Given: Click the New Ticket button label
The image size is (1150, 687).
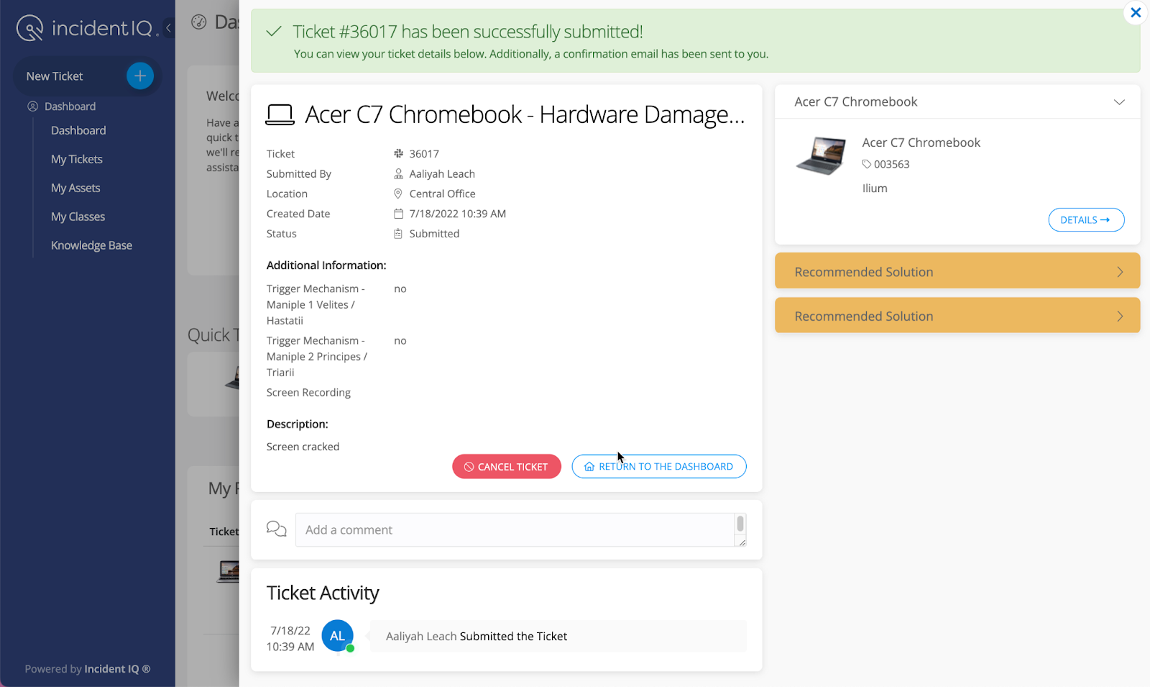Looking at the screenshot, I should tap(55, 76).
